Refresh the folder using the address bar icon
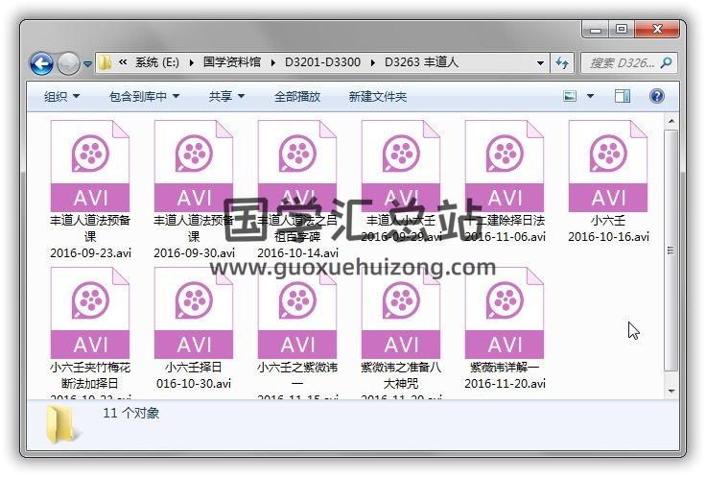 point(563,63)
